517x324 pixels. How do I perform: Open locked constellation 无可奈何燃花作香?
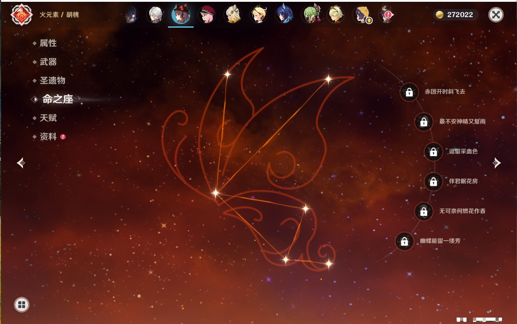coord(424,212)
